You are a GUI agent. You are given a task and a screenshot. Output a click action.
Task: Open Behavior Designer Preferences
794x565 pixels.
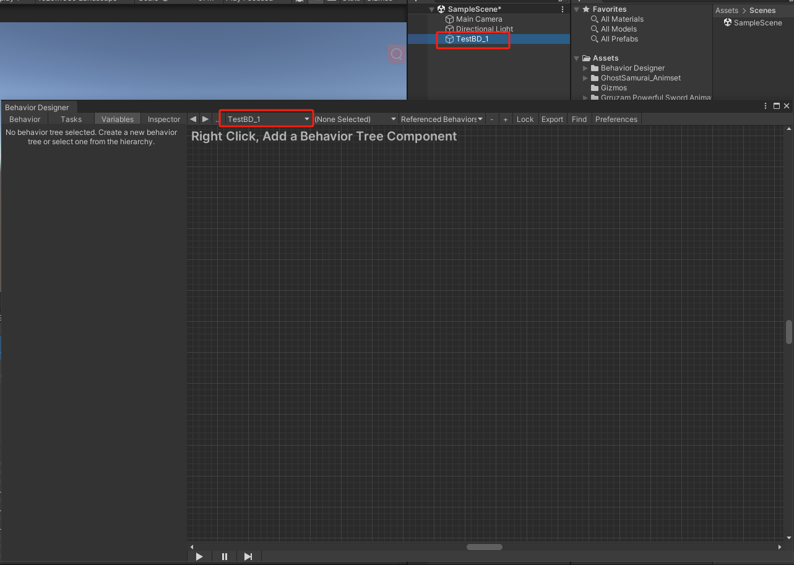[616, 119]
